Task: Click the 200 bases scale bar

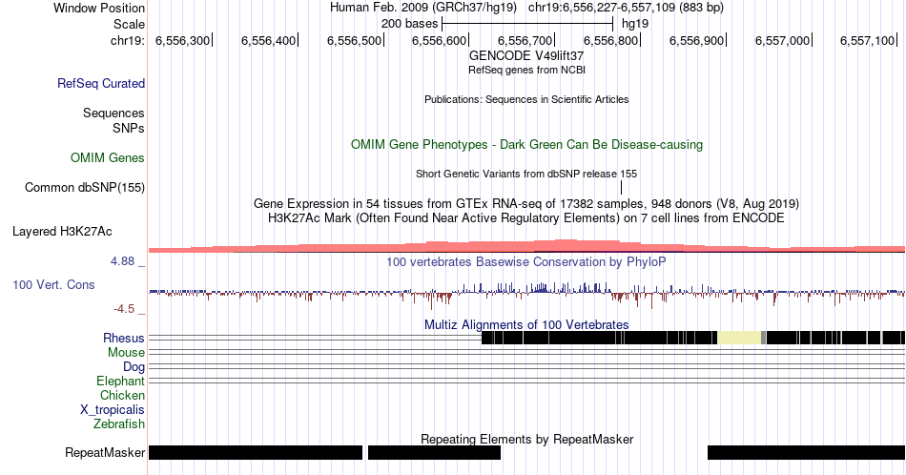Action: pos(527,24)
